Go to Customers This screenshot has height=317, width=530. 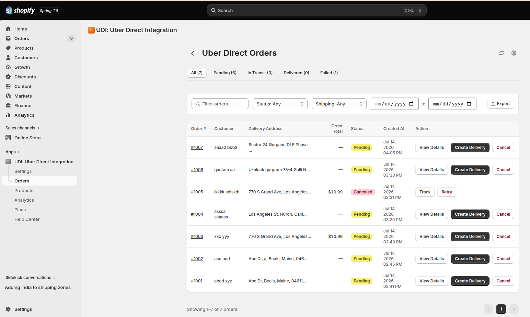click(26, 58)
